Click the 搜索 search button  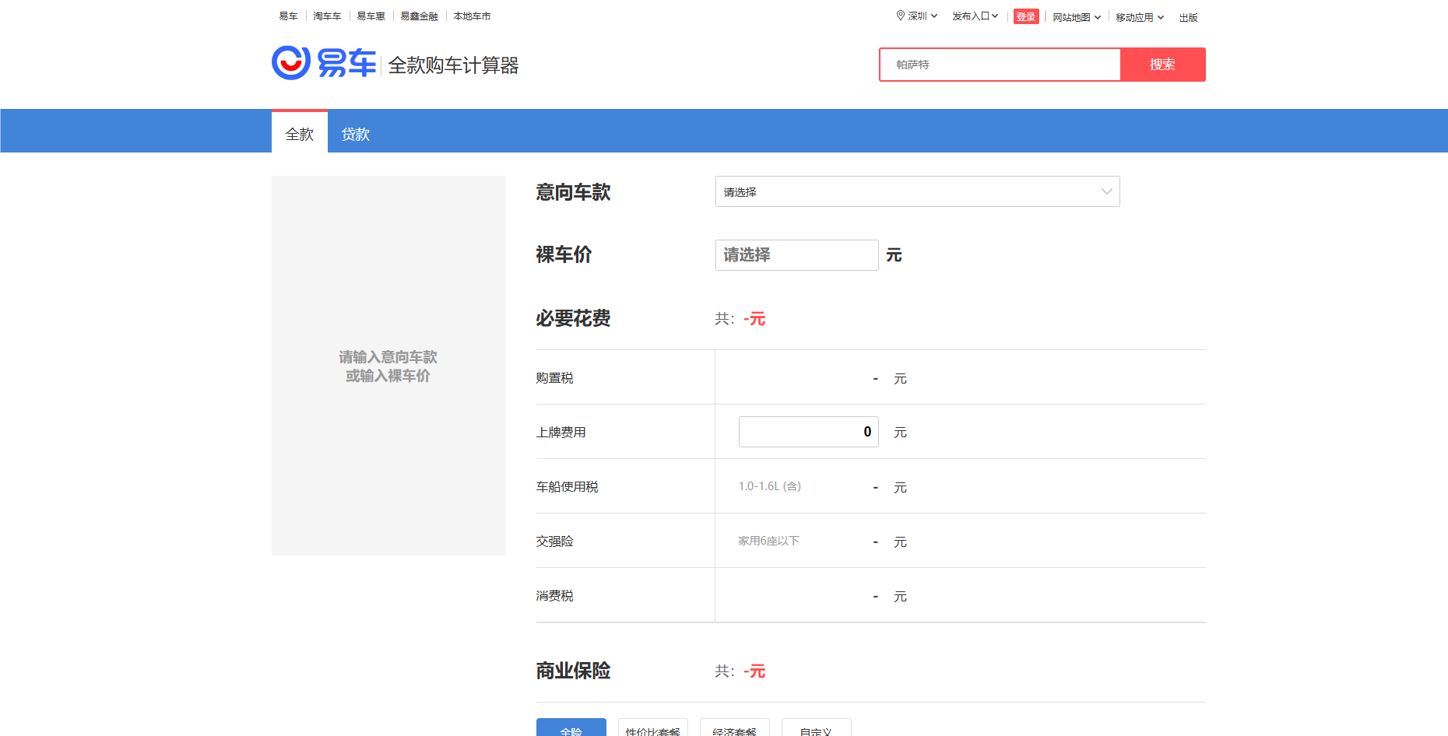pyautogui.click(x=1162, y=65)
